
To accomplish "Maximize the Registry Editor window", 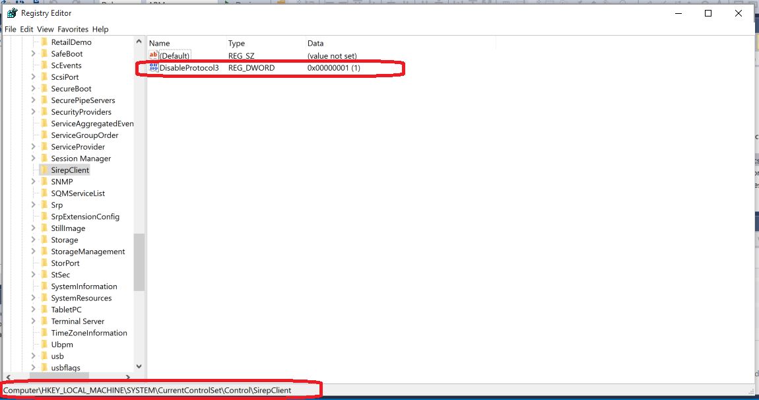I will 708,14.
